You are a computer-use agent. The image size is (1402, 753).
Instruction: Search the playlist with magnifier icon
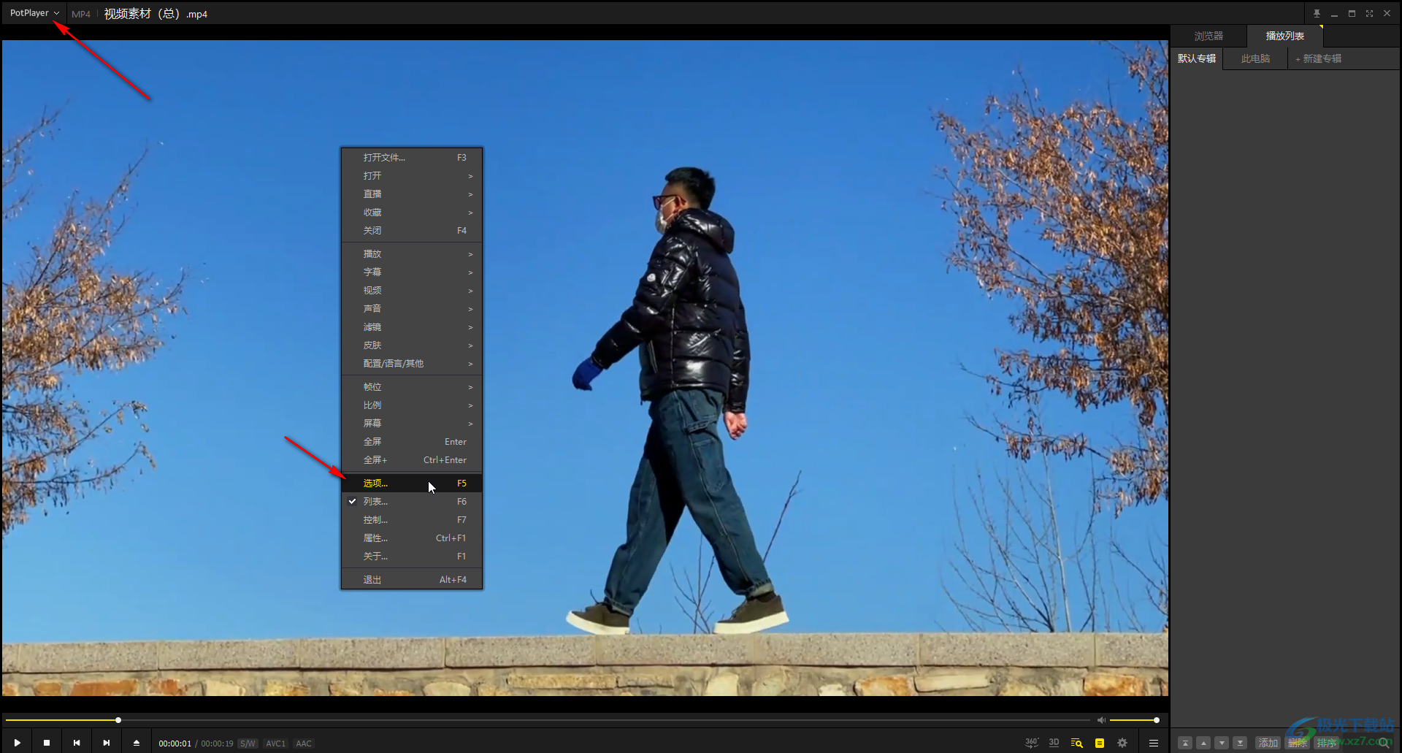(x=1384, y=743)
